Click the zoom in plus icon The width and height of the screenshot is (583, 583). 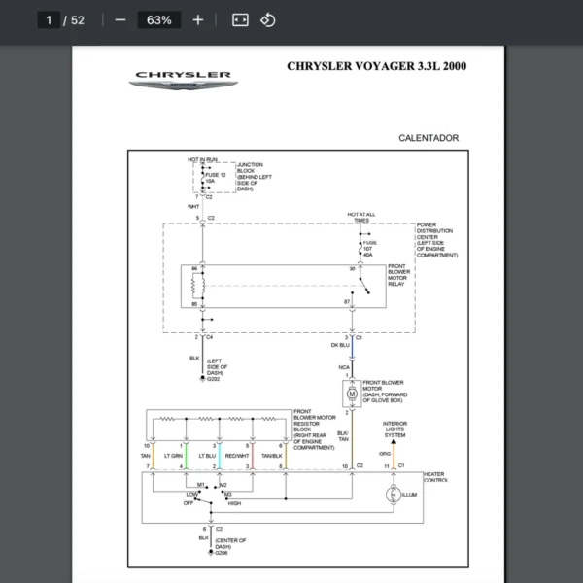[198, 20]
